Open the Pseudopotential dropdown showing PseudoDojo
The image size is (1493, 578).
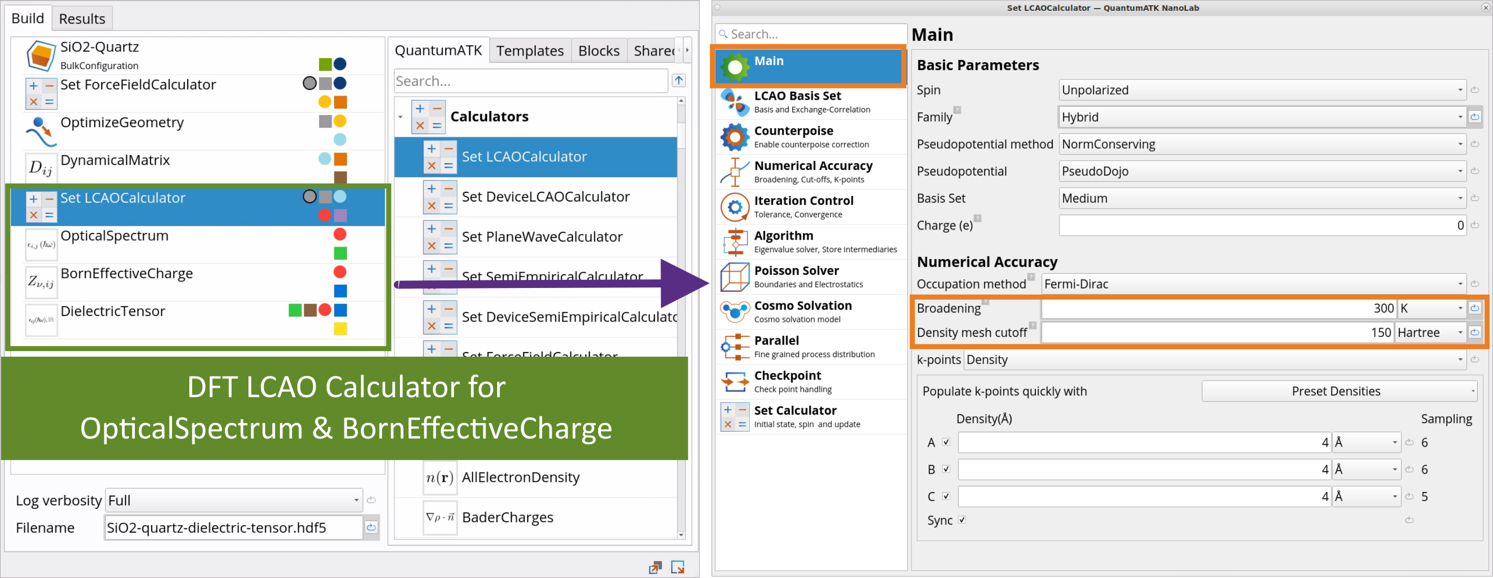[x=1262, y=171]
